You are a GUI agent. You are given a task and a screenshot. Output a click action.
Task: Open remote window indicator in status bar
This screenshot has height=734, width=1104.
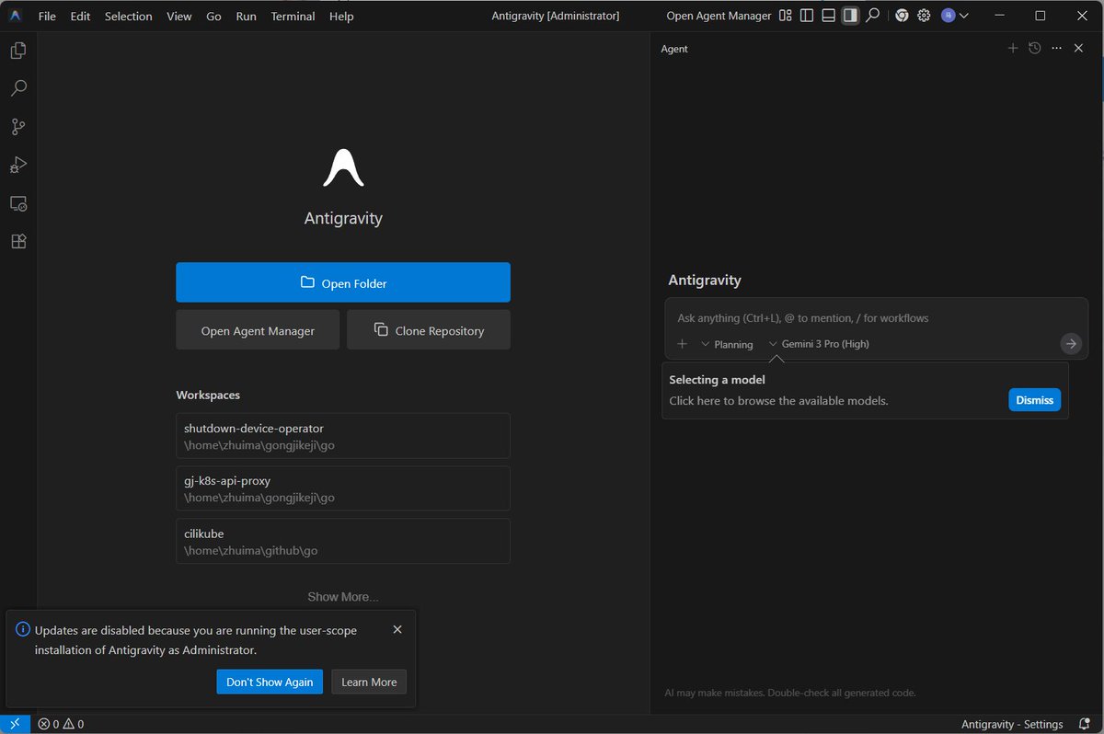pos(15,724)
